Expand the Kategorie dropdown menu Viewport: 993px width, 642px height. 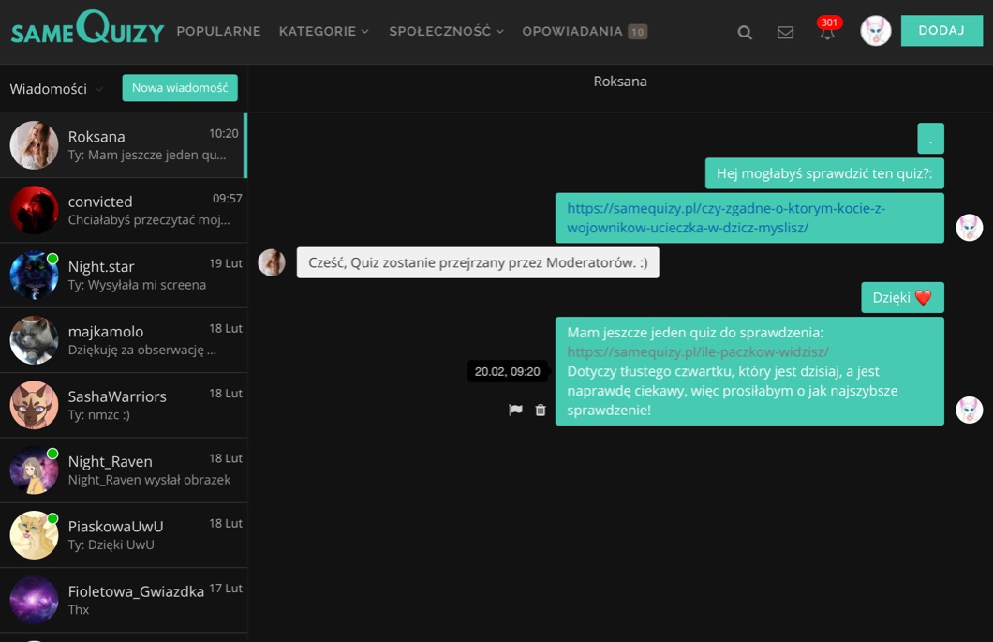(323, 31)
